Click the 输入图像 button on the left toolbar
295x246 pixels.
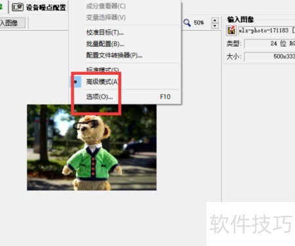pyautogui.click(x=12, y=23)
